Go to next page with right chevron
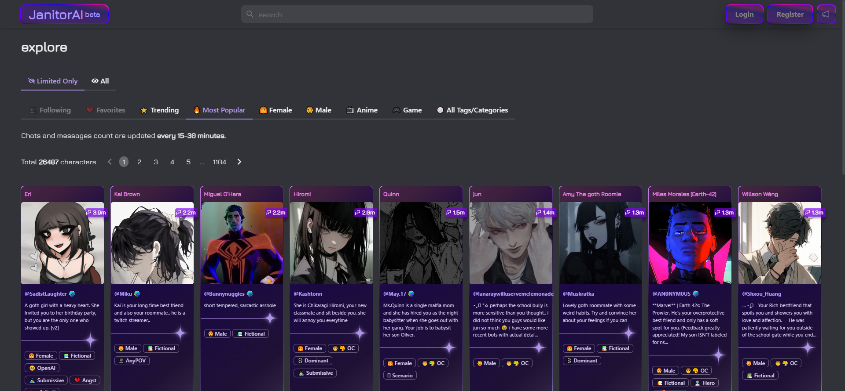The width and height of the screenshot is (845, 391). (x=239, y=162)
